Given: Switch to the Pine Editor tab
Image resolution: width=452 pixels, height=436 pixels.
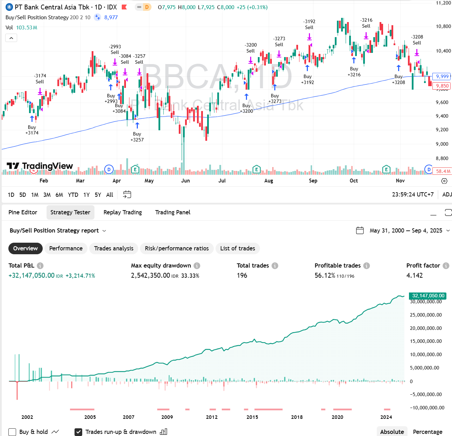Looking at the screenshot, I should click(x=23, y=213).
